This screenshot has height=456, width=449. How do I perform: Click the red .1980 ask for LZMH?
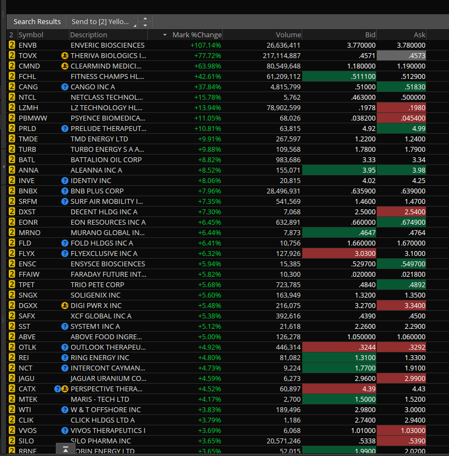(x=401, y=107)
